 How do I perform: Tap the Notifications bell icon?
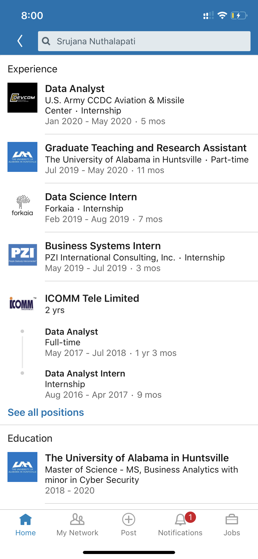pyautogui.click(x=180, y=520)
